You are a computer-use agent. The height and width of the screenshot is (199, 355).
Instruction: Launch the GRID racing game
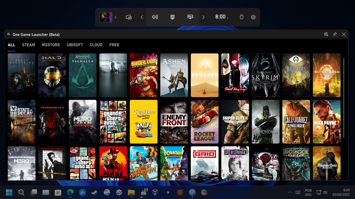(x=205, y=163)
